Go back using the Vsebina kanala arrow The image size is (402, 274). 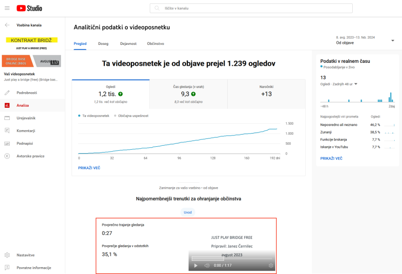point(7,25)
